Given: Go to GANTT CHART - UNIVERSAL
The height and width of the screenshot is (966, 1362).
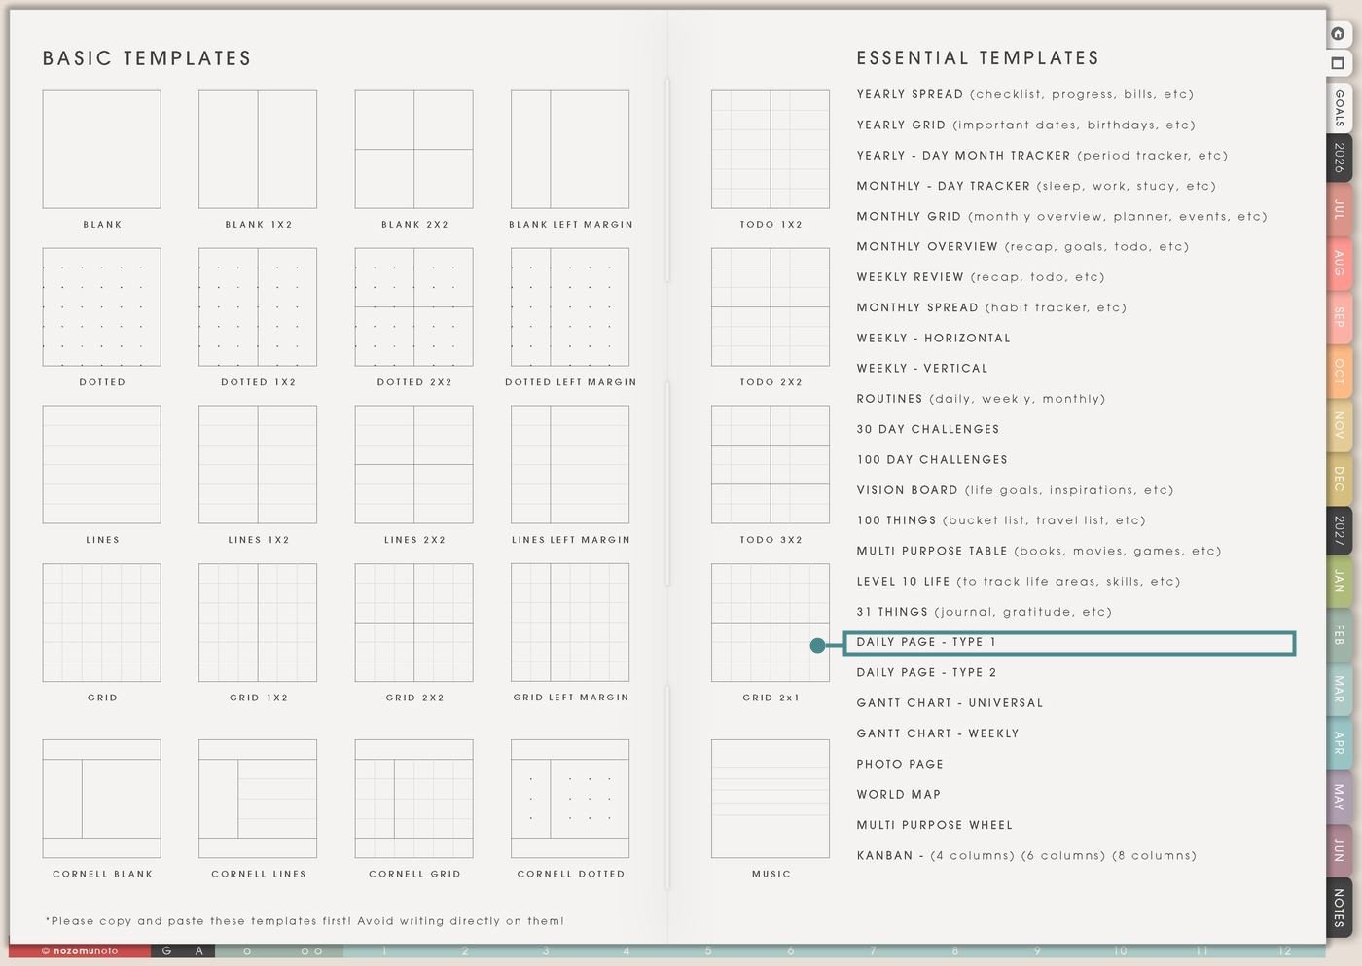Looking at the screenshot, I should tap(950, 703).
